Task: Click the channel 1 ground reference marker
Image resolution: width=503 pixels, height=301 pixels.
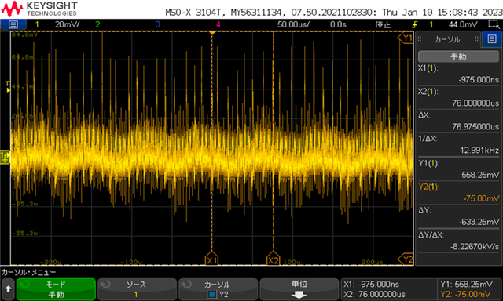Action: coord(5,157)
